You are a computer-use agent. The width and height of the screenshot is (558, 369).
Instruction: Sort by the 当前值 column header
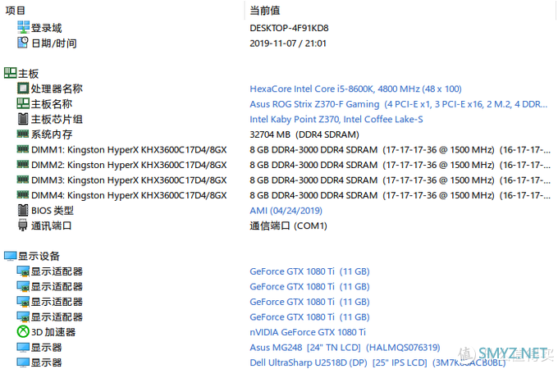coord(264,10)
